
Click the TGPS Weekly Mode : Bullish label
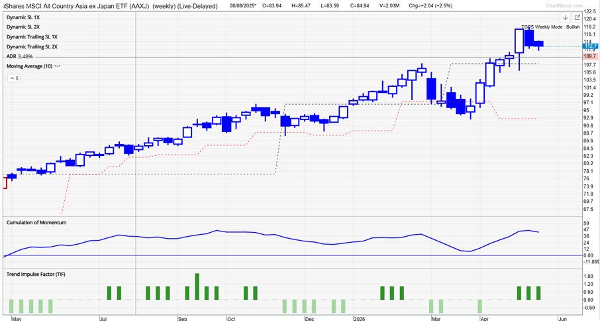(x=550, y=27)
